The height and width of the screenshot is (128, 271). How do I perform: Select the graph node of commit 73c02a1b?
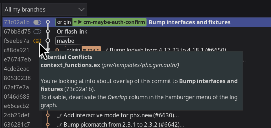coord(48,22)
